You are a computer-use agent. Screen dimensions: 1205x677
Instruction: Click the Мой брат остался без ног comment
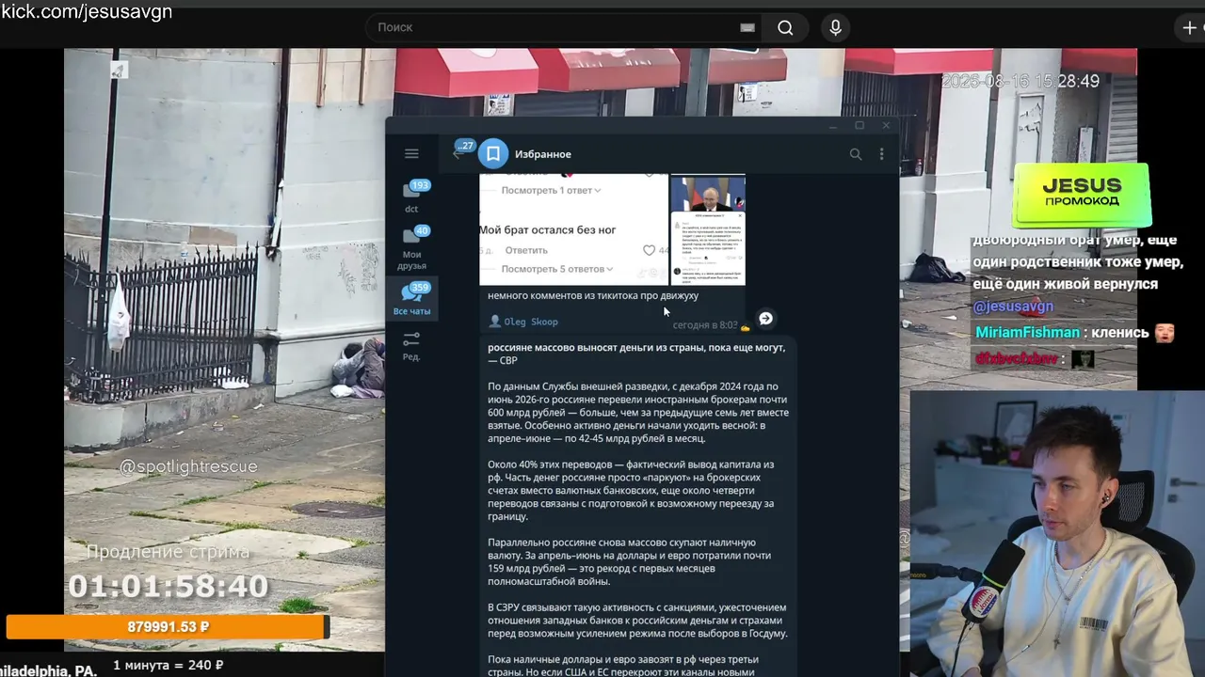[548, 229]
